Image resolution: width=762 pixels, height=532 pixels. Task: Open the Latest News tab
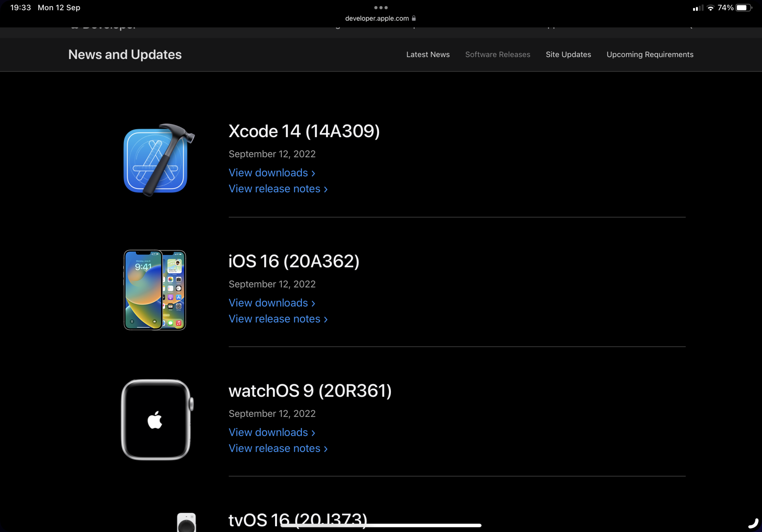(x=428, y=54)
